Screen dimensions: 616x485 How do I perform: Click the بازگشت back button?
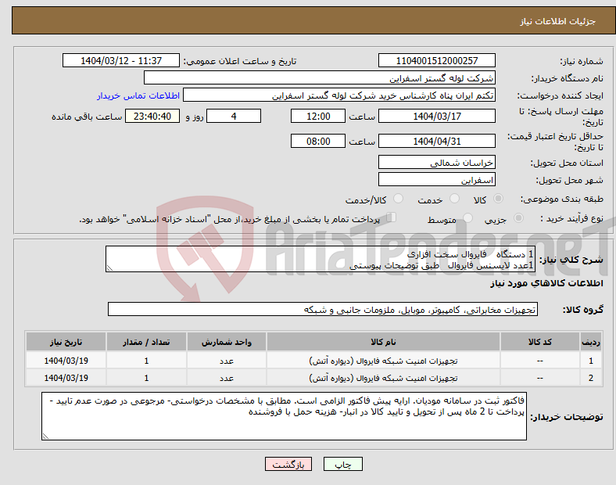coord(288,464)
